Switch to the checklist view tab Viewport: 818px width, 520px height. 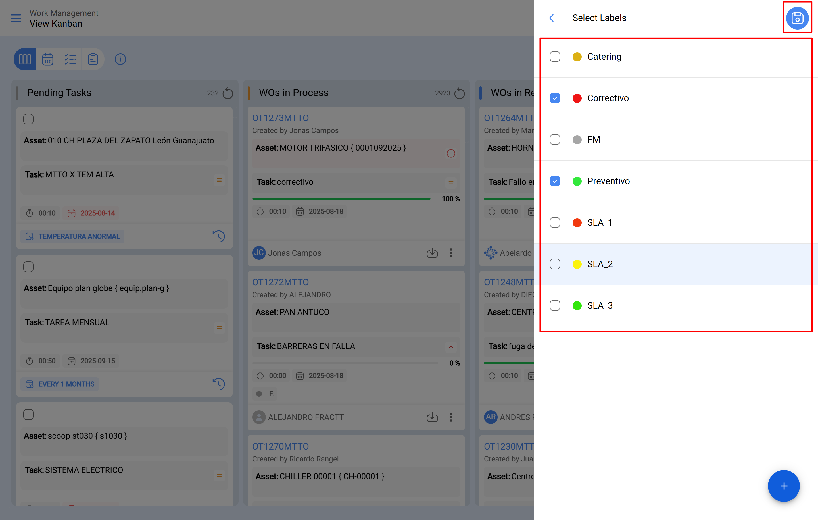pyautogui.click(x=70, y=59)
